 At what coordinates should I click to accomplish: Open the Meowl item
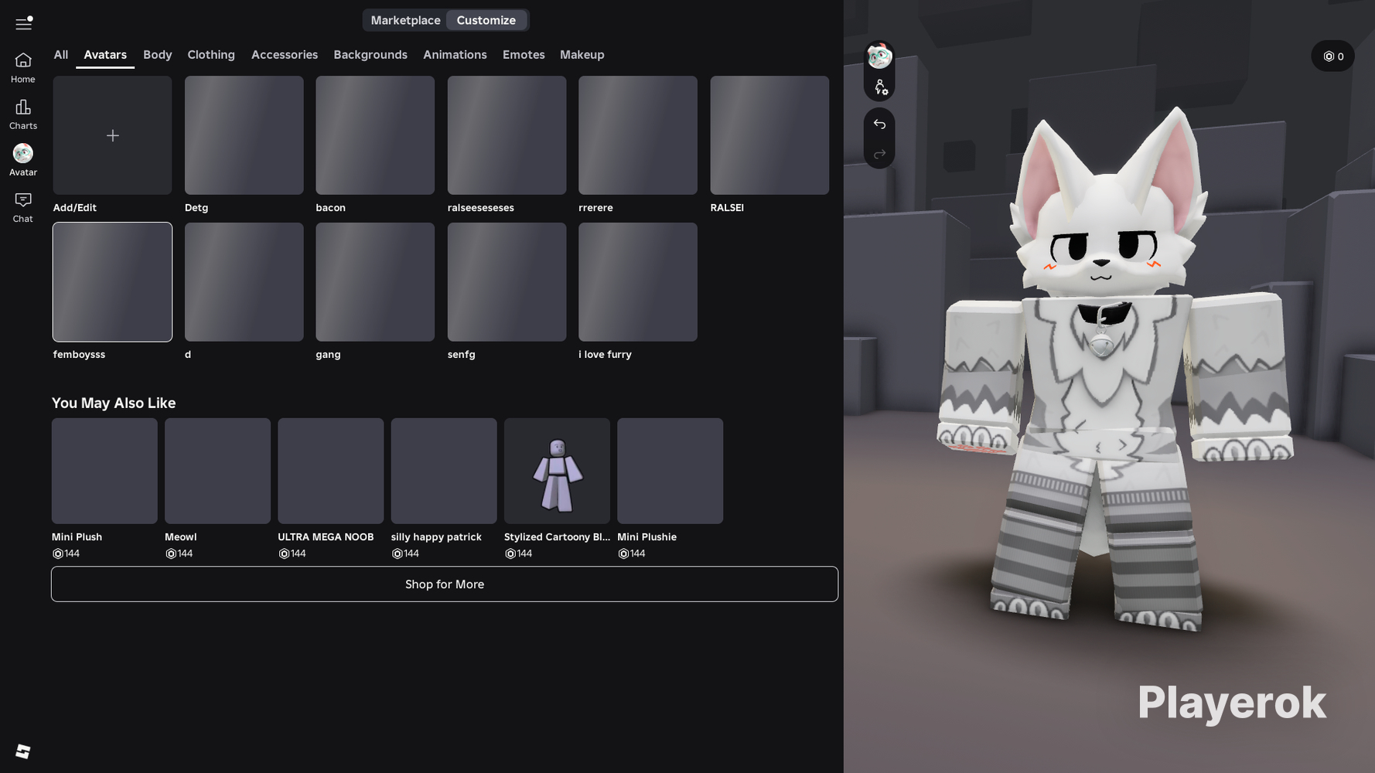click(217, 471)
